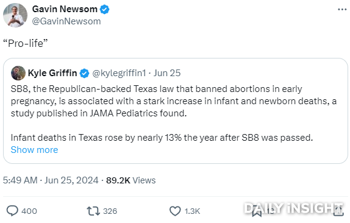Screen dimensions: 350x223
Task: Open the @GavinNewsom handle link
Action: pyautogui.click(x=66, y=21)
